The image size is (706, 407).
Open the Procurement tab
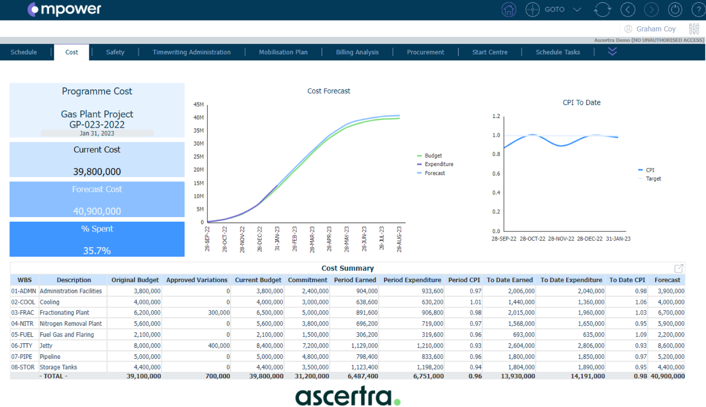(x=425, y=52)
